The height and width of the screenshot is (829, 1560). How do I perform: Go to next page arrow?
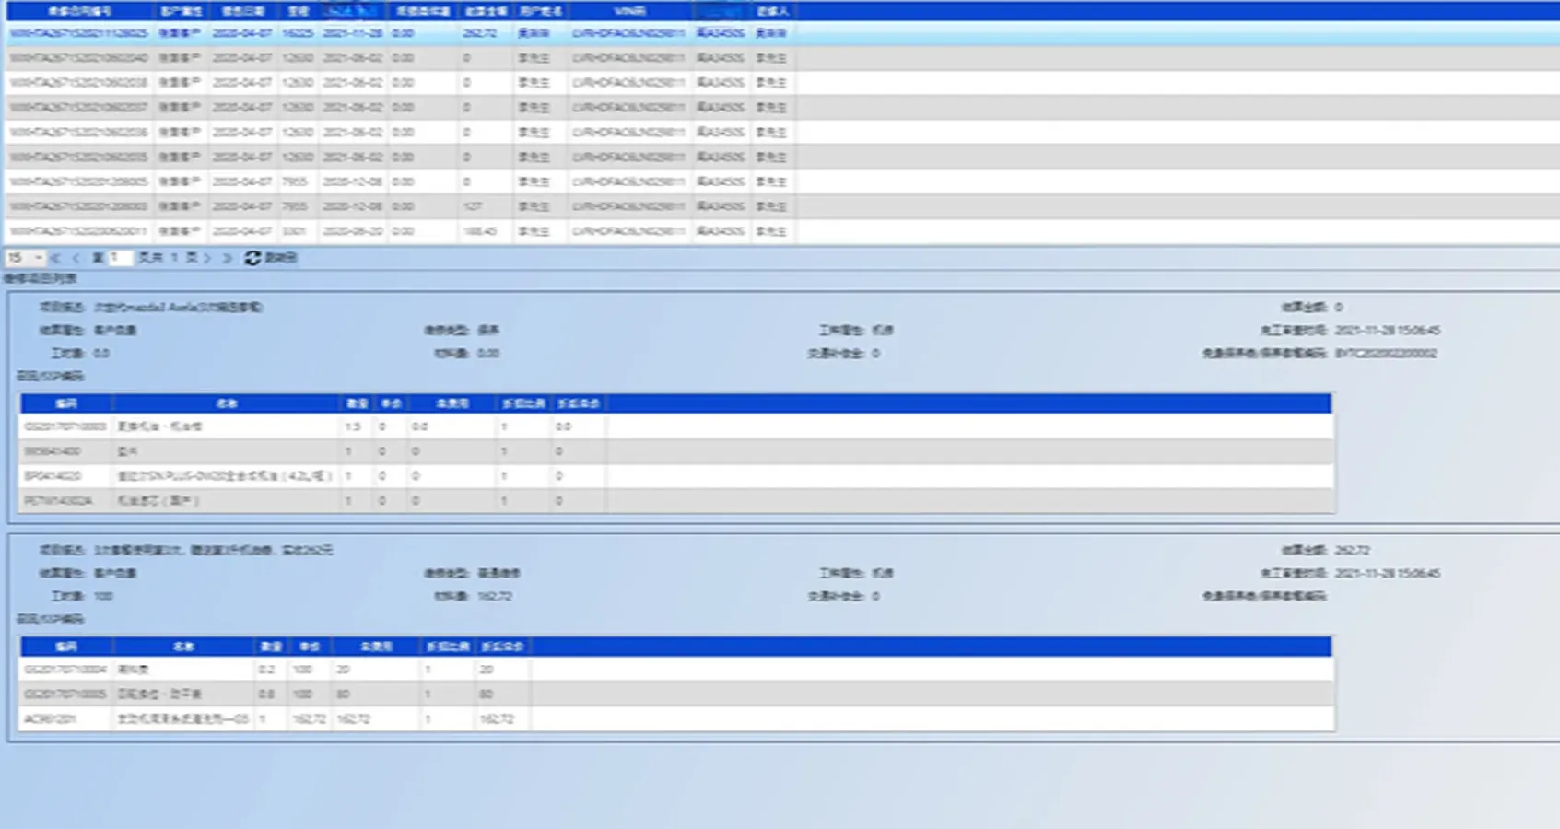pyautogui.click(x=207, y=258)
